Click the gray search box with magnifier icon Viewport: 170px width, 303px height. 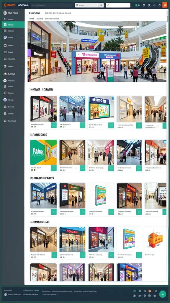86,5
